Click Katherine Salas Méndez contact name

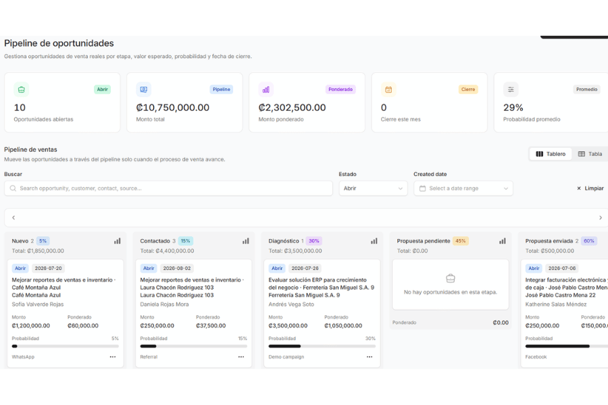tap(556, 304)
